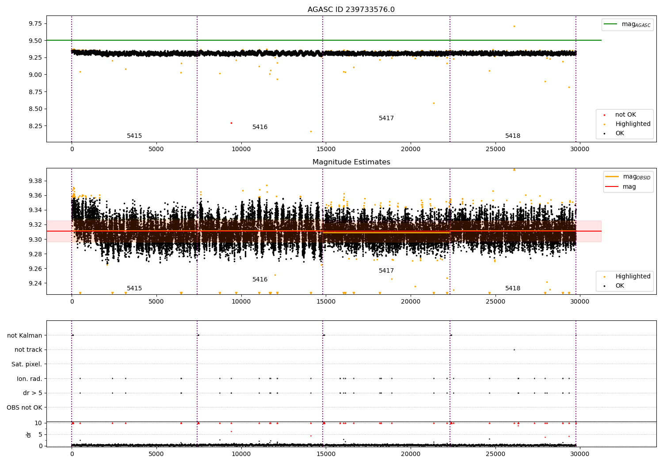Viewport: 663px width, 464px height.
Task: Click the 'Ion. rad.' axis label
Action: coord(30,379)
